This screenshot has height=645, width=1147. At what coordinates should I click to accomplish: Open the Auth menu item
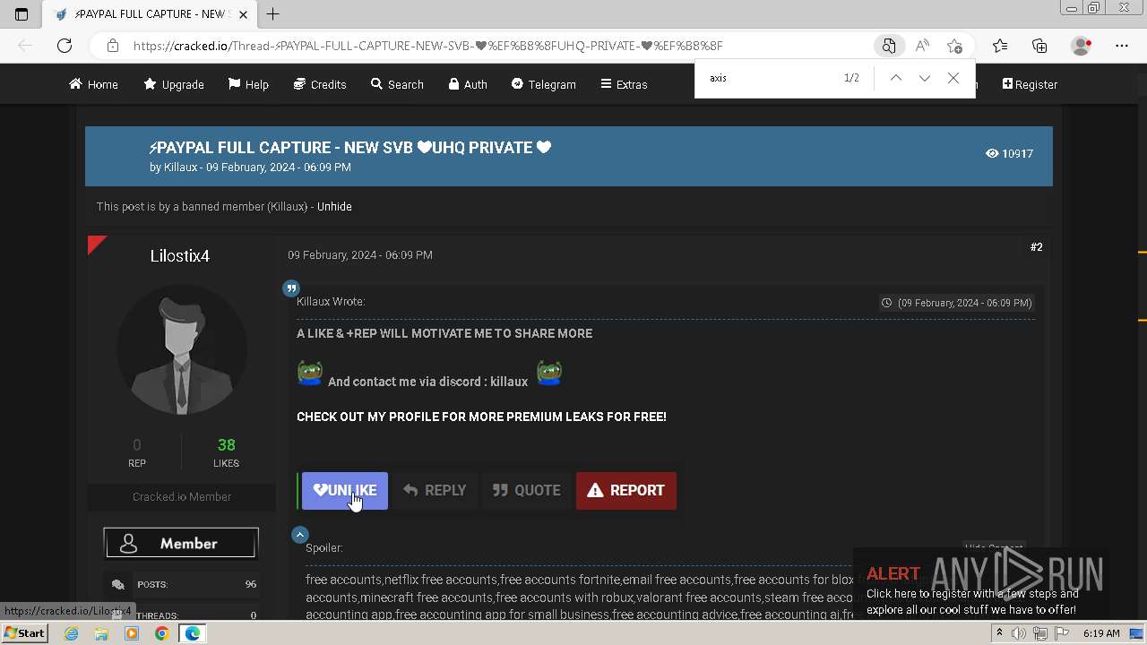pyautogui.click(x=468, y=84)
